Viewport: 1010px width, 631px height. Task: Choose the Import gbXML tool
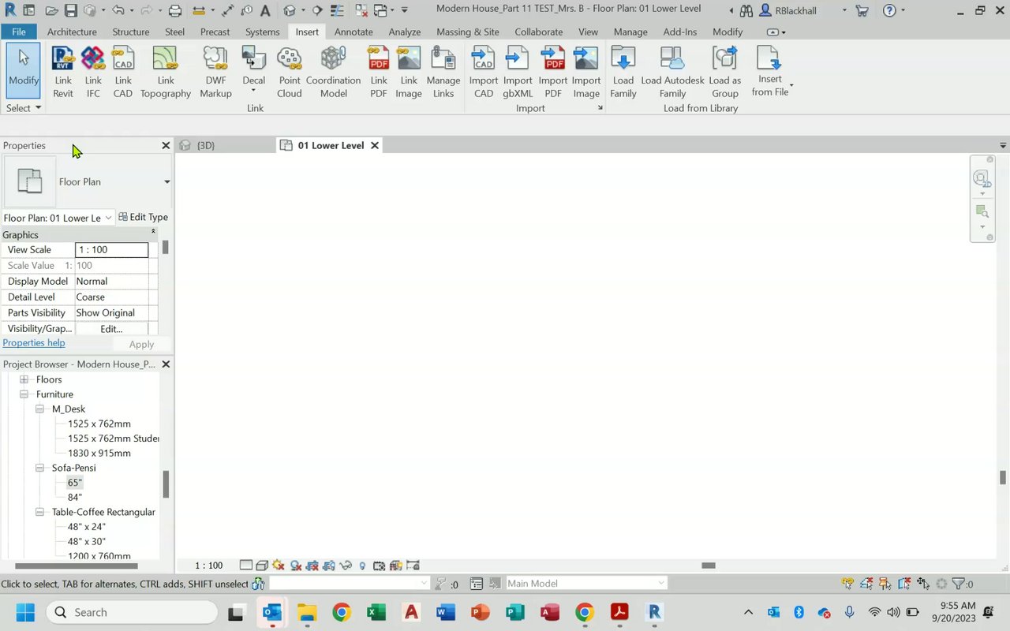point(518,72)
